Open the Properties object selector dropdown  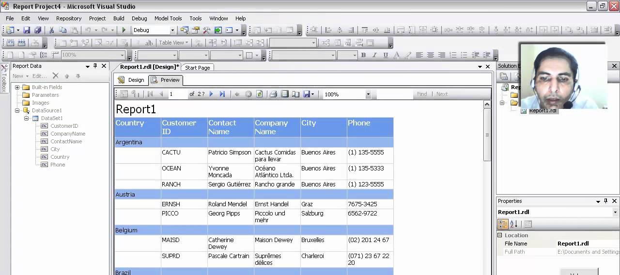click(615, 212)
